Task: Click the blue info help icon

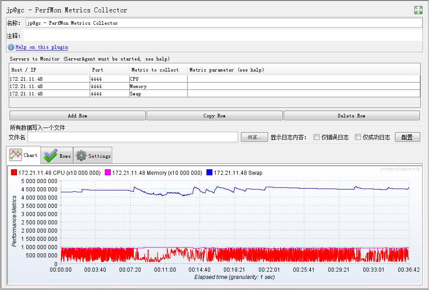Action: (11, 47)
